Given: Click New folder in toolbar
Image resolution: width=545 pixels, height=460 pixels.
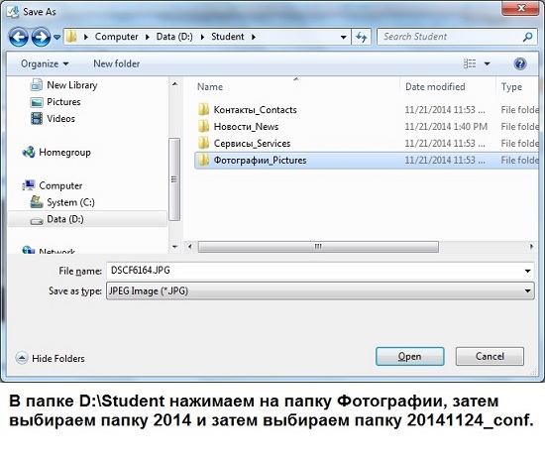Looking at the screenshot, I should pyautogui.click(x=117, y=64).
